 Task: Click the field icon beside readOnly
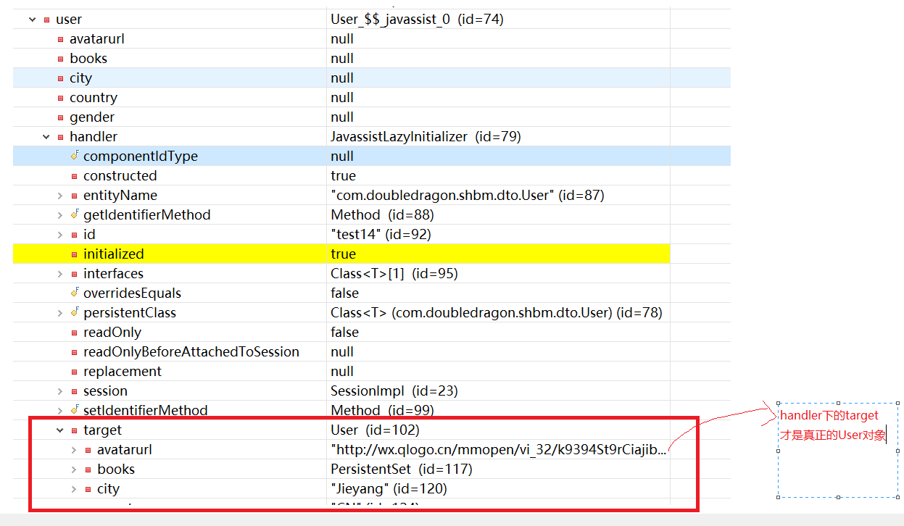75,333
